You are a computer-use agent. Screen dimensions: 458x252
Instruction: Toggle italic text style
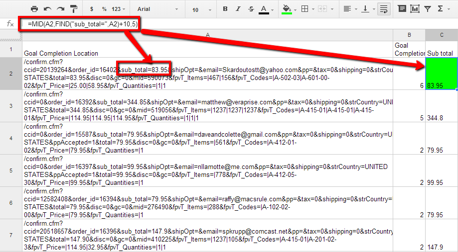pyautogui.click(x=238, y=9)
